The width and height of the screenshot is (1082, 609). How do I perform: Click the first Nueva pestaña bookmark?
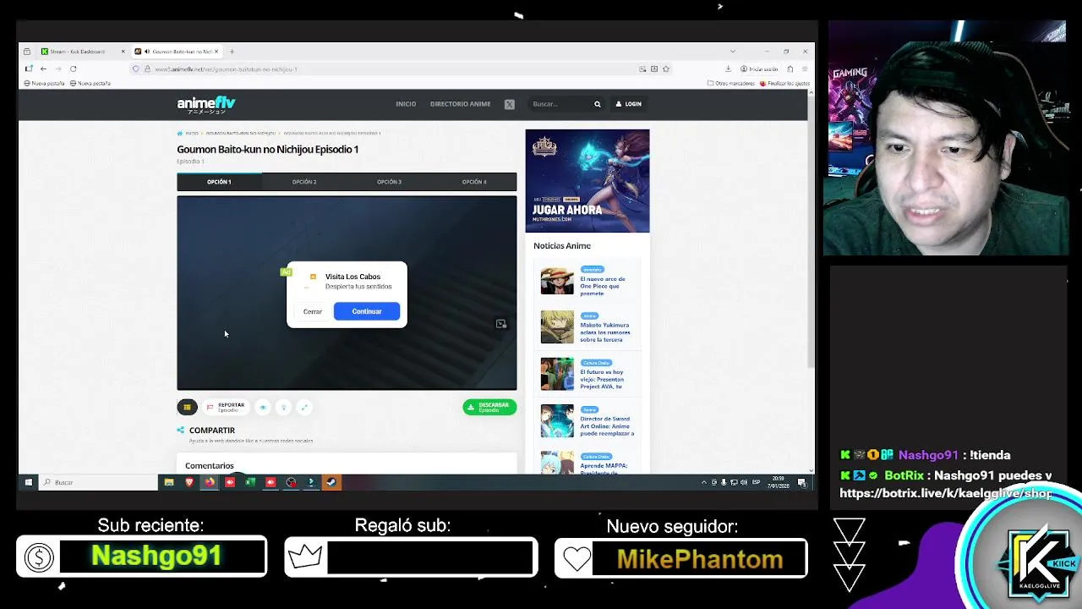coord(44,83)
